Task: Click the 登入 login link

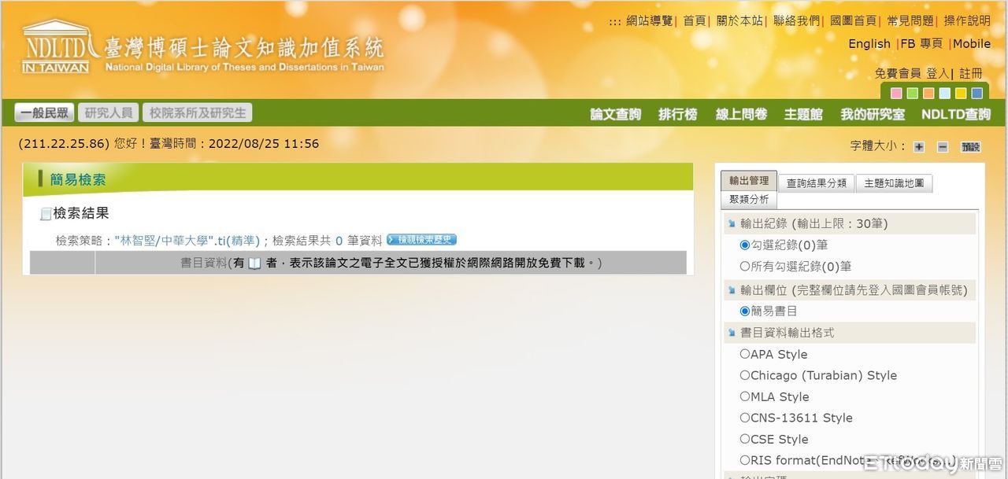Action: click(x=937, y=73)
